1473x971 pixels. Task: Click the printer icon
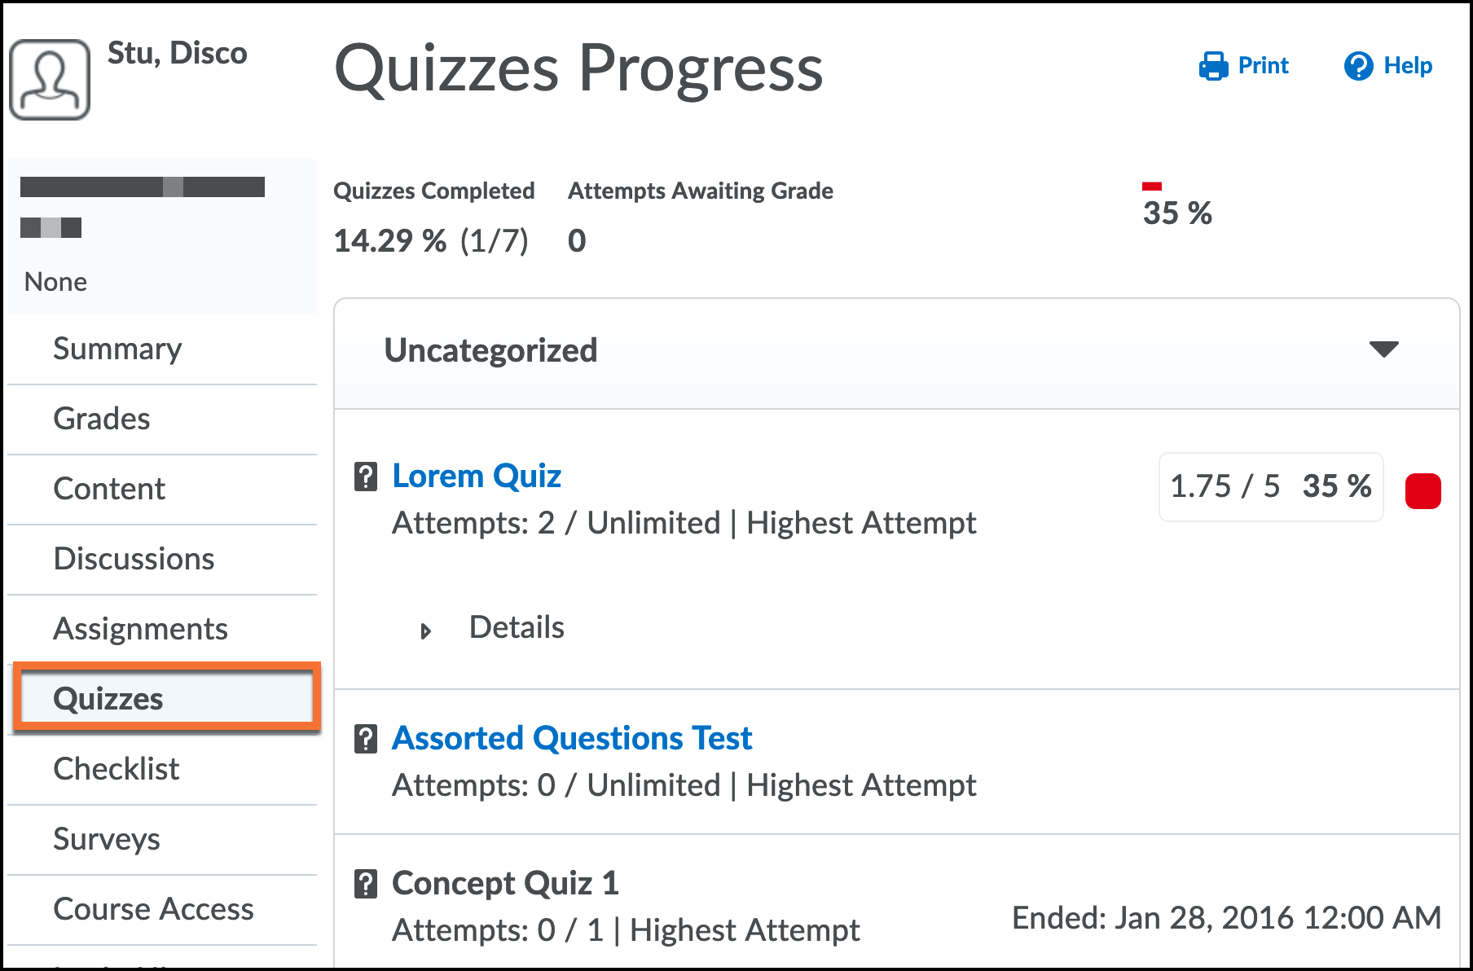point(1213,66)
